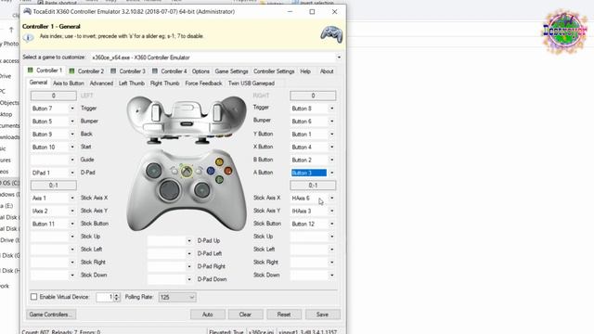Expand the right Bumper Button 6 dropdown
Image resolution: width=594 pixels, height=334 pixels.
tap(331, 122)
